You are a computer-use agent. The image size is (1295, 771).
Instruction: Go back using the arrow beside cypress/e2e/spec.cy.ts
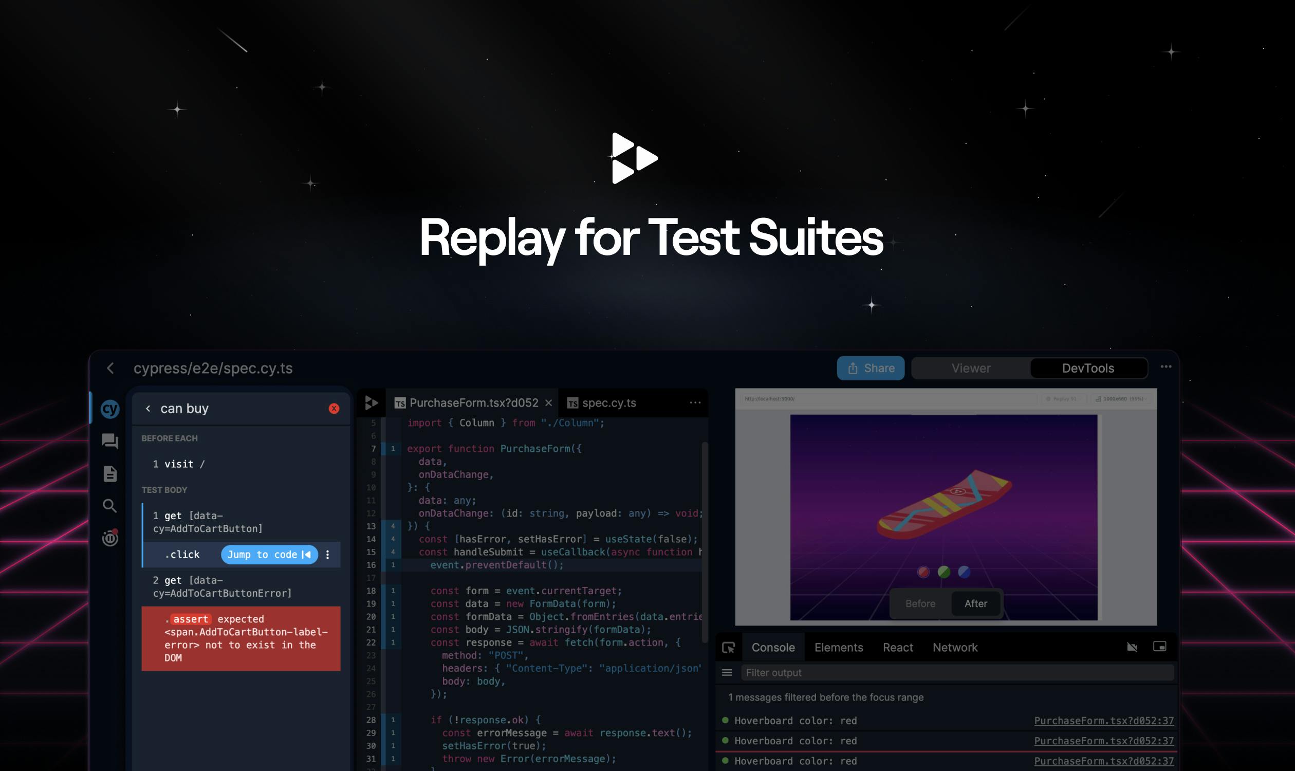[x=110, y=369]
